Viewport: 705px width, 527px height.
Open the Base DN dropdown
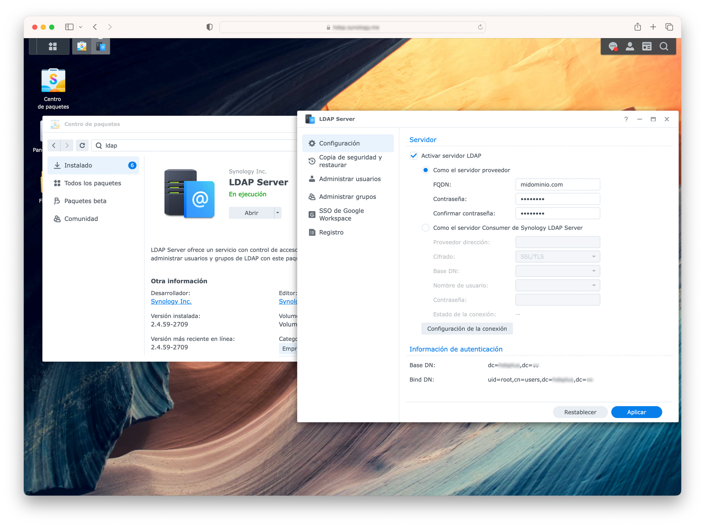[x=558, y=271]
